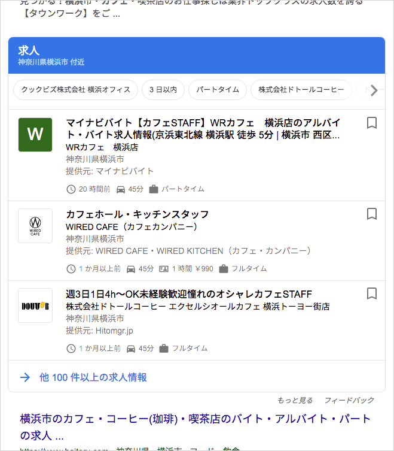Open the WIRED CAFE logo thumbnail
Screen dimensions: 394x451
point(35,226)
